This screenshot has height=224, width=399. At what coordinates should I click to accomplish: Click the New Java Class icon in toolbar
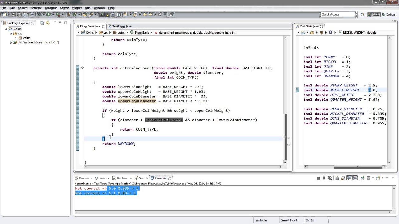[75, 14]
